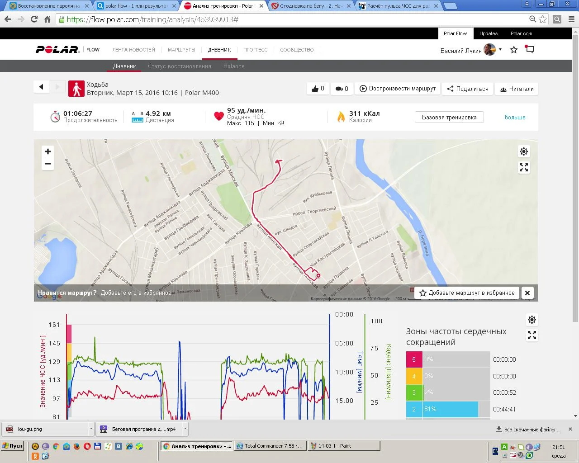Click the map zoom in plus button
The image size is (579, 463).
48,151
